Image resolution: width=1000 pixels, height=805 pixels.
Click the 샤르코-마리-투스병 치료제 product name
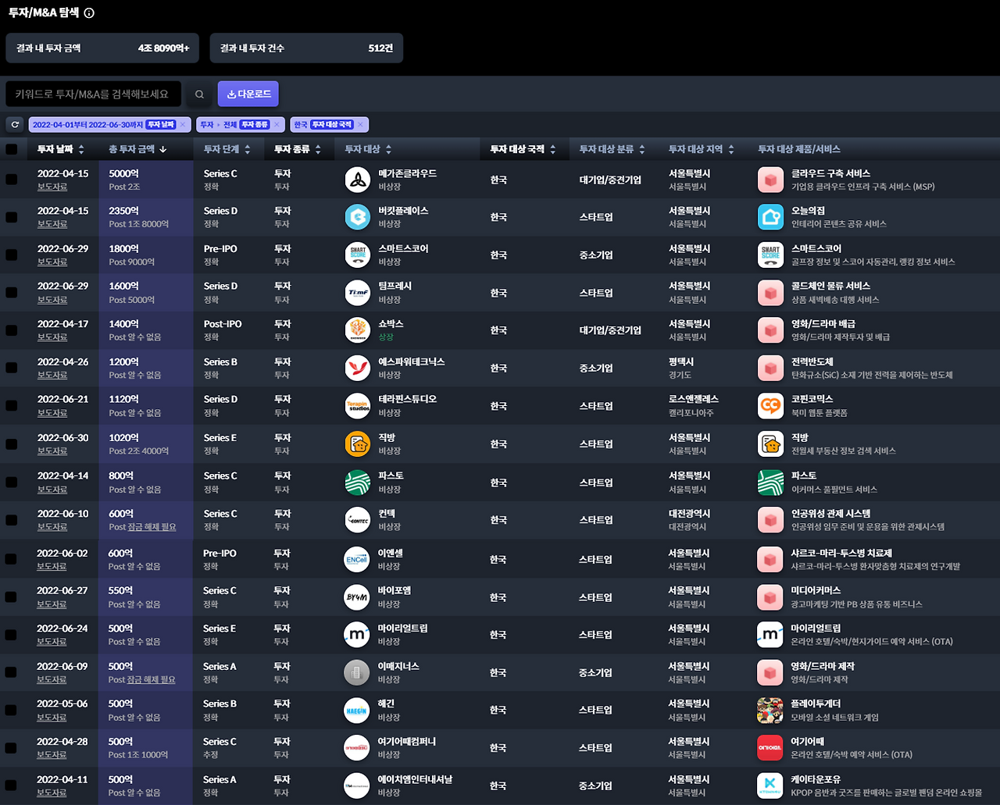[841, 554]
